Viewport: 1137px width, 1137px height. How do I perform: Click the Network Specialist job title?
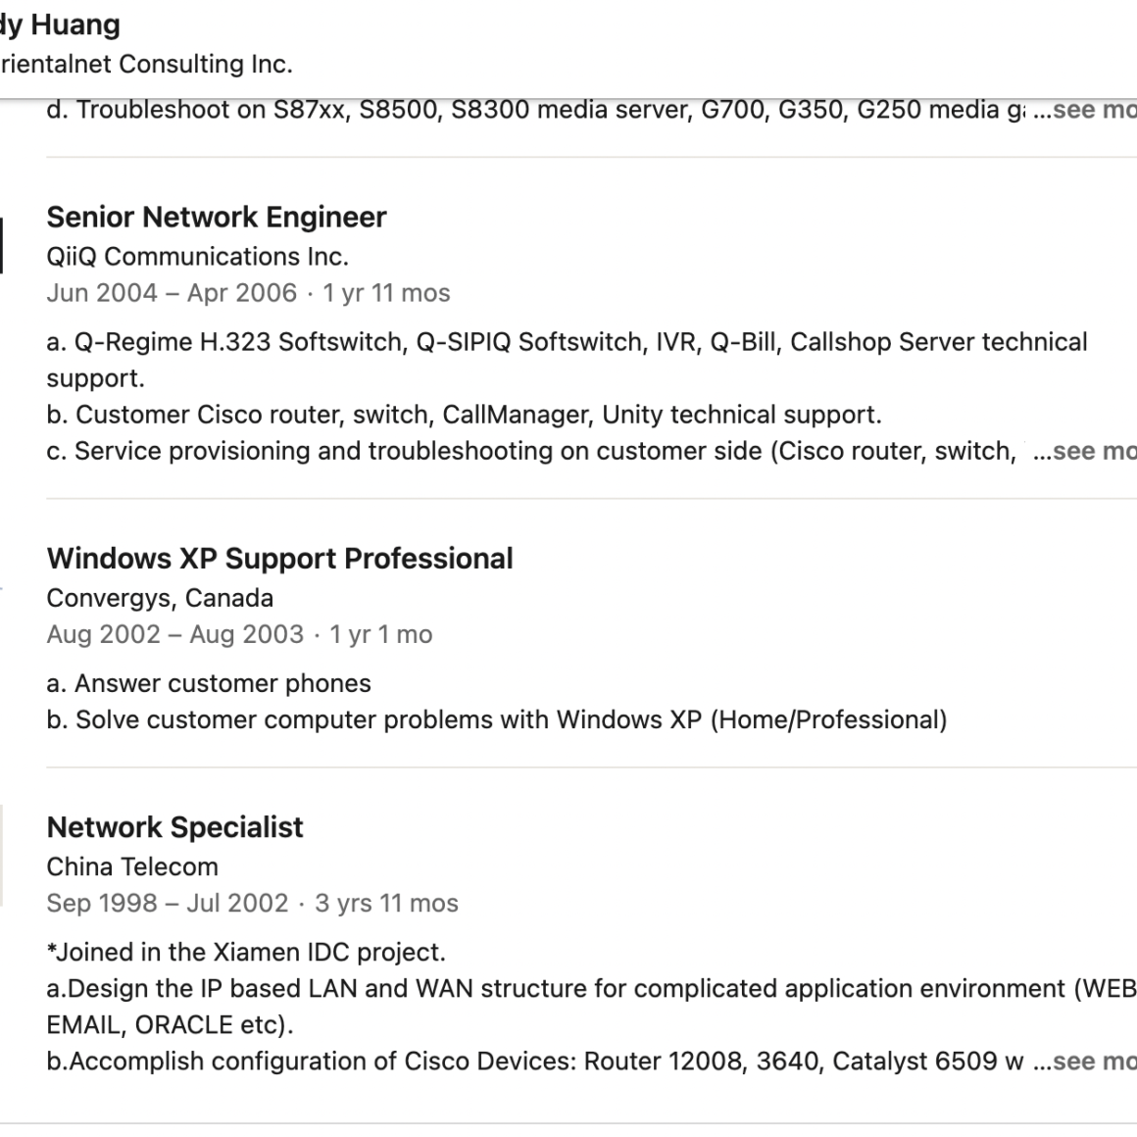[174, 827]
